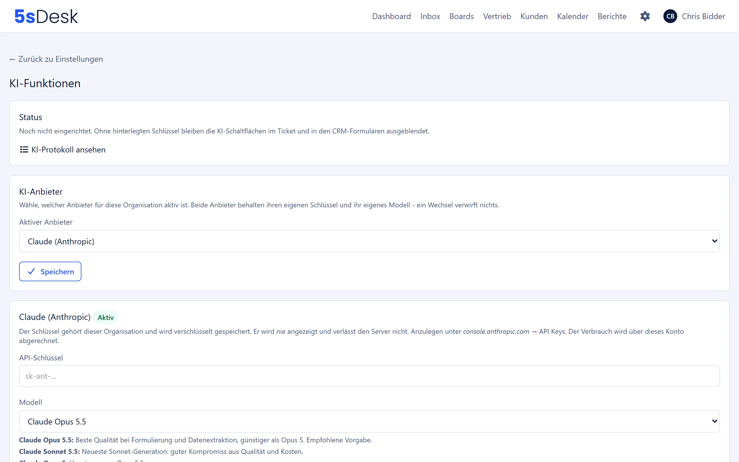Screen dimensions: 739x462
Task: Click the chevron of the Claude (Anthropic) selector
Action: pyautogui.click(x=714, y=241)
